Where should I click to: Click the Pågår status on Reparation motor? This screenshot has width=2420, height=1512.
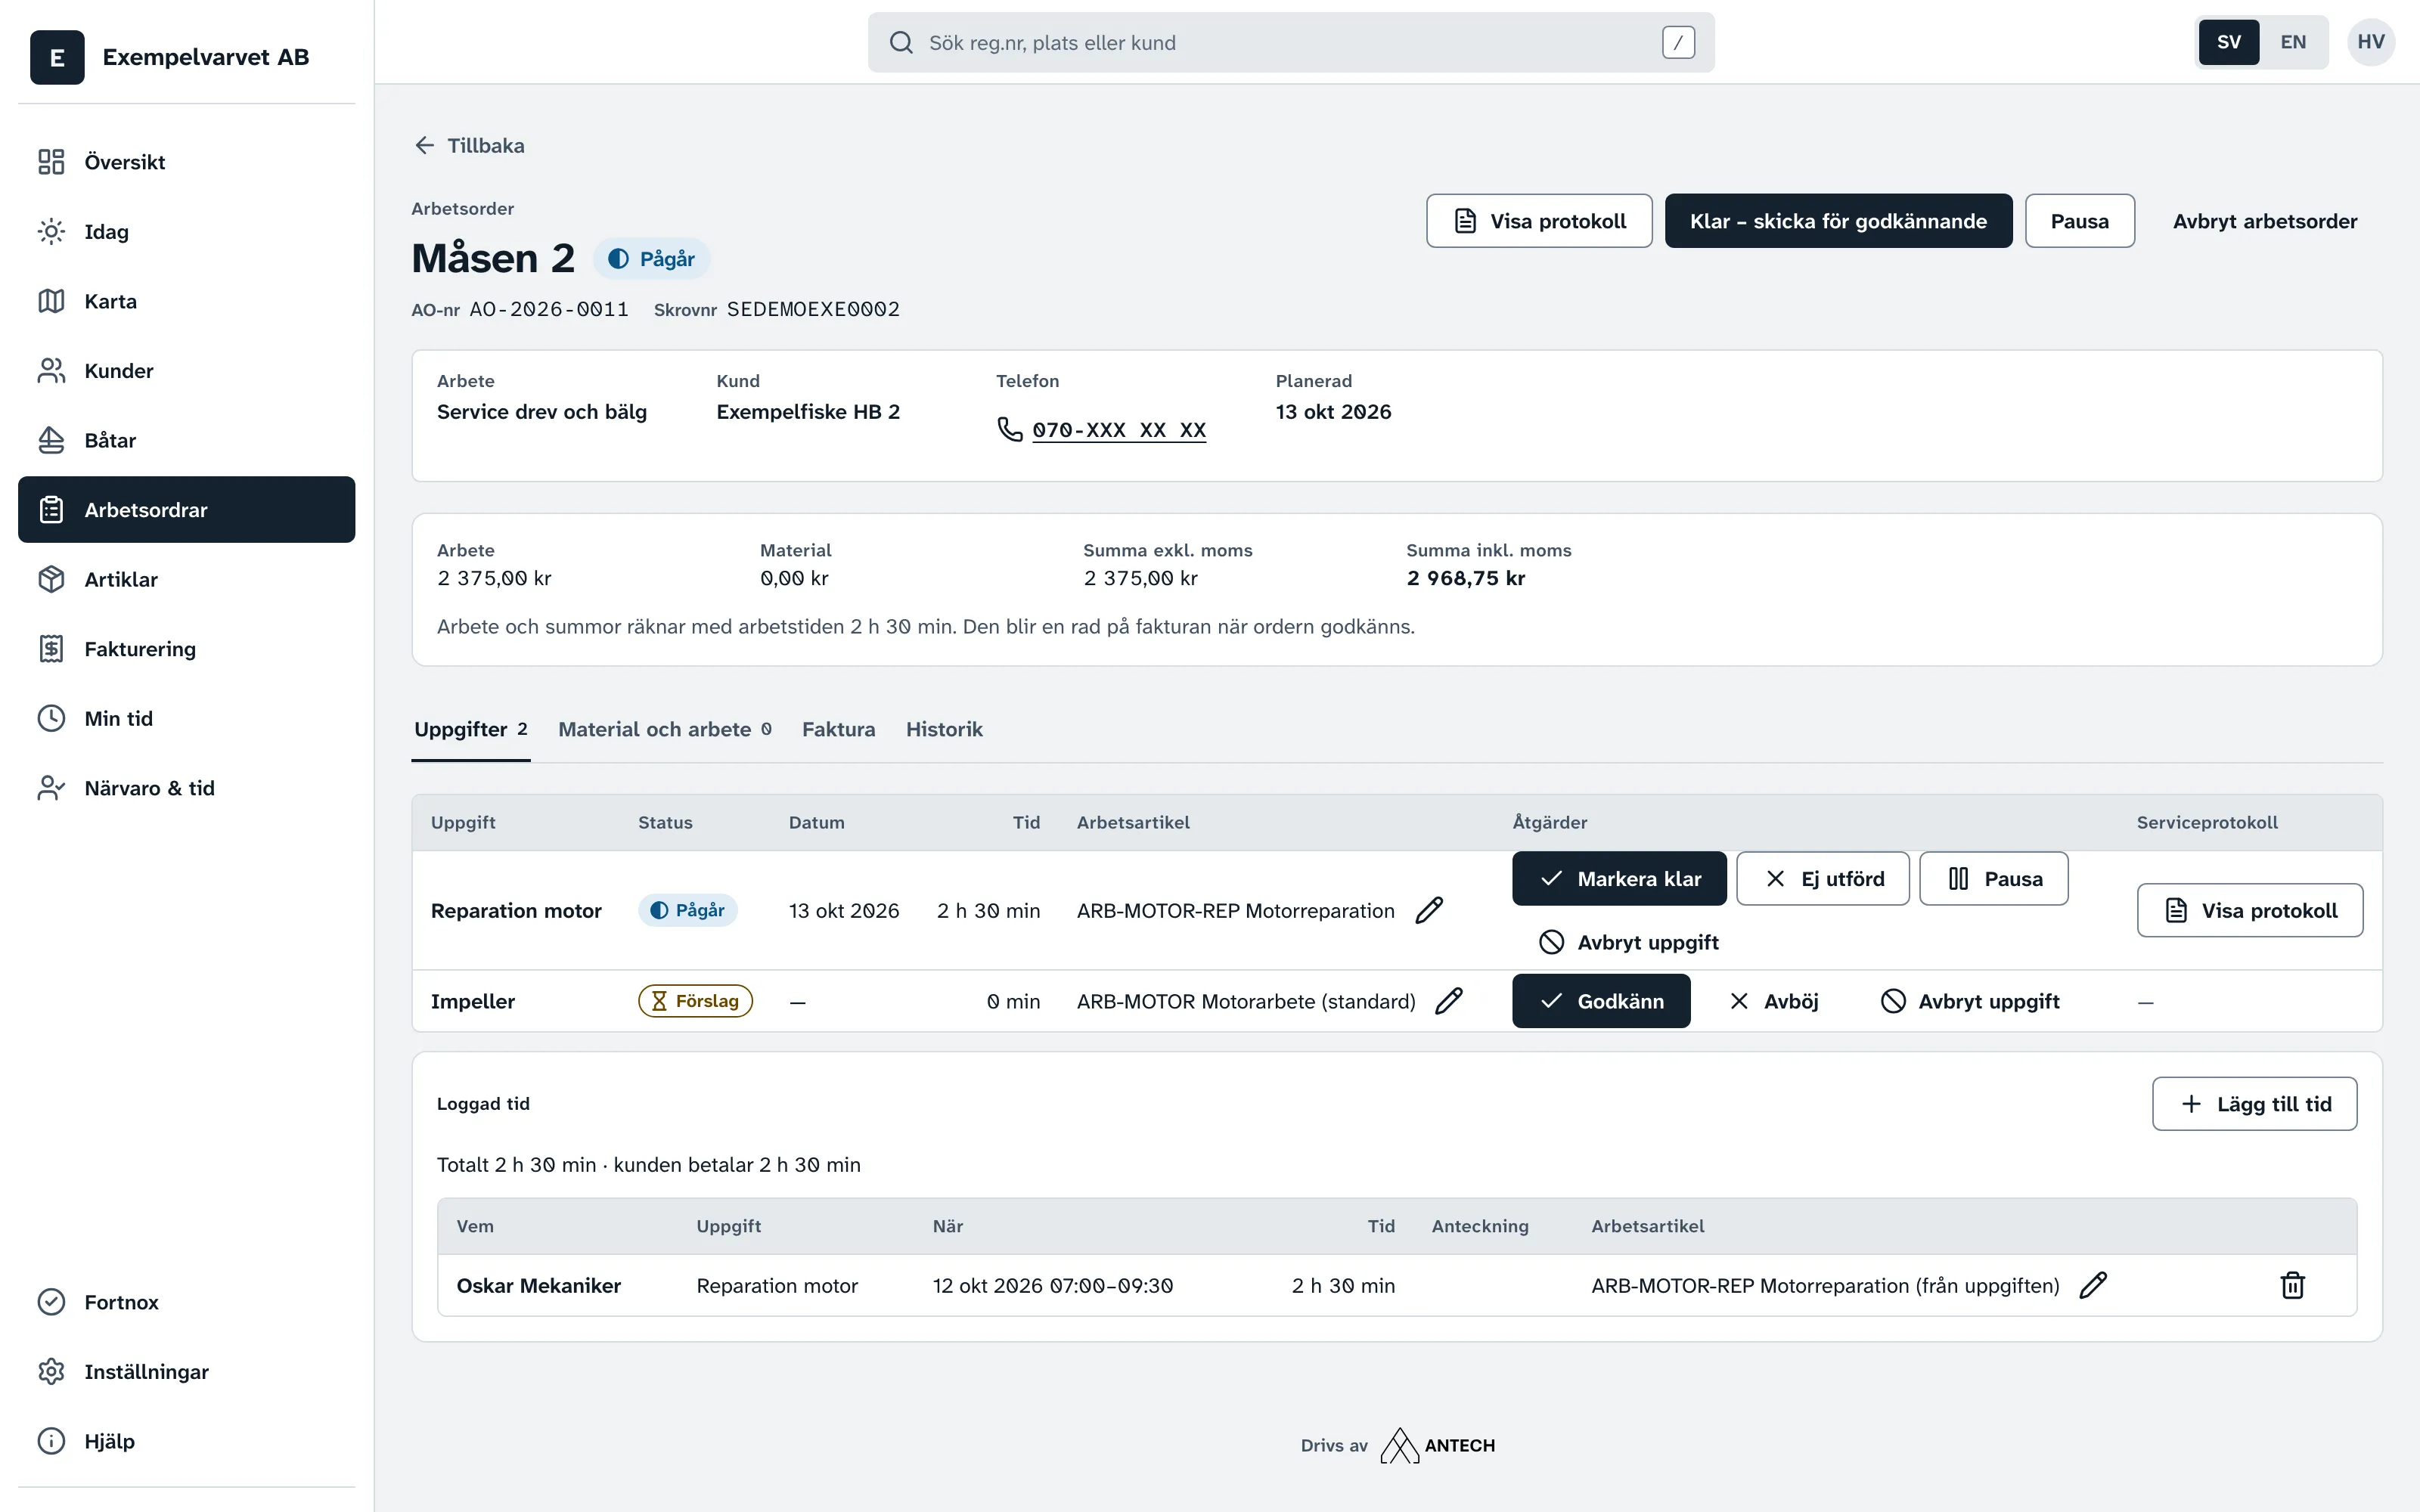point(688,910)
